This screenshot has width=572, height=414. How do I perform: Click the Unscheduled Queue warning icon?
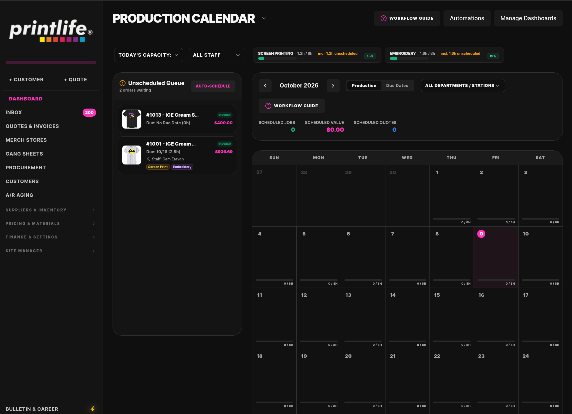click(x=123, y=83)
